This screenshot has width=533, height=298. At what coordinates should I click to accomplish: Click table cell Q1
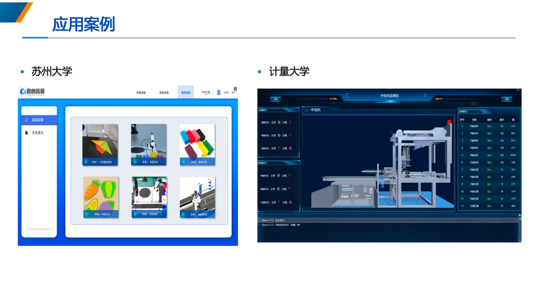pyautogui.click(x=502, y=126)
